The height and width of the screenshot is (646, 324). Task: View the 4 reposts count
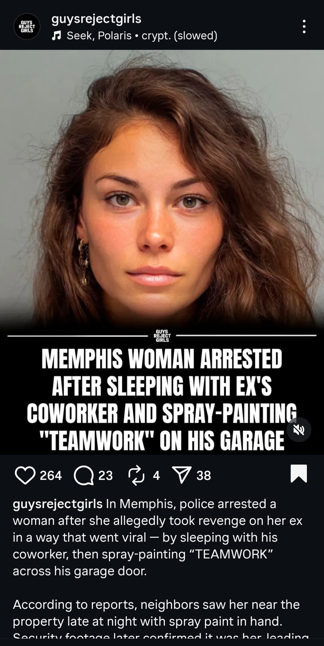click(156, 475)
